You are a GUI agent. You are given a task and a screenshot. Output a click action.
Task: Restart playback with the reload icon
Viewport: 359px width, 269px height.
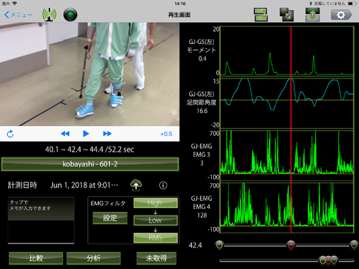coord(10,134)
